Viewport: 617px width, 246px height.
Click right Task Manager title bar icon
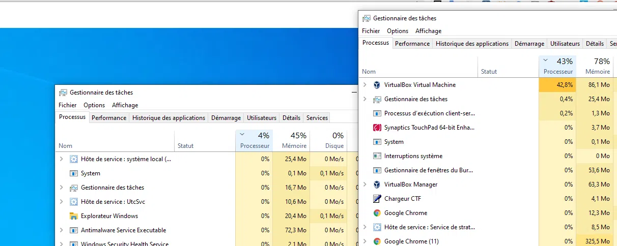point(367,18)
